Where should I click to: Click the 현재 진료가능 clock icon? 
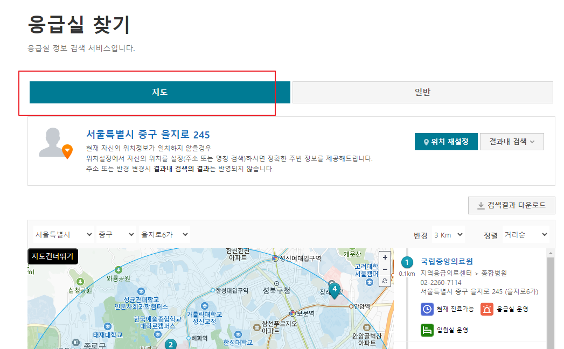[427, 309]
